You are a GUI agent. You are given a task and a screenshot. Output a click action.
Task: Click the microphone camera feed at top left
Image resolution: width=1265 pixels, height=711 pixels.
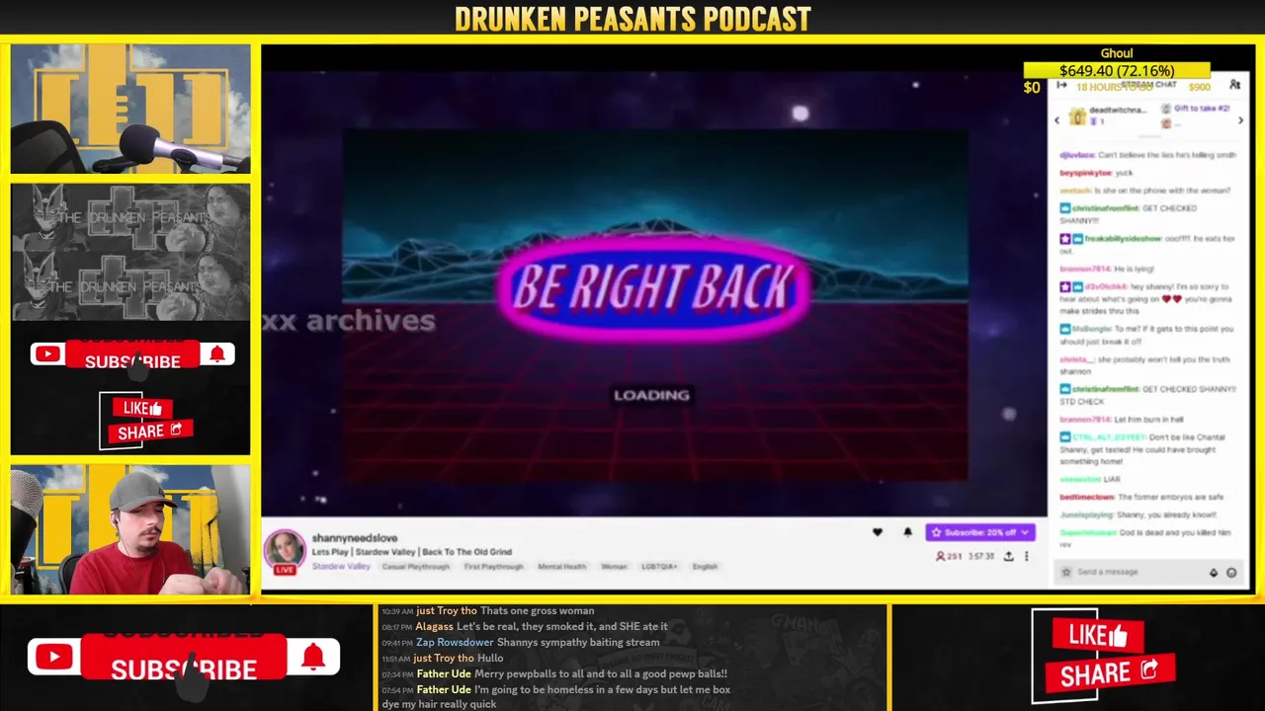pyautogui.click(x=130, y=109)
